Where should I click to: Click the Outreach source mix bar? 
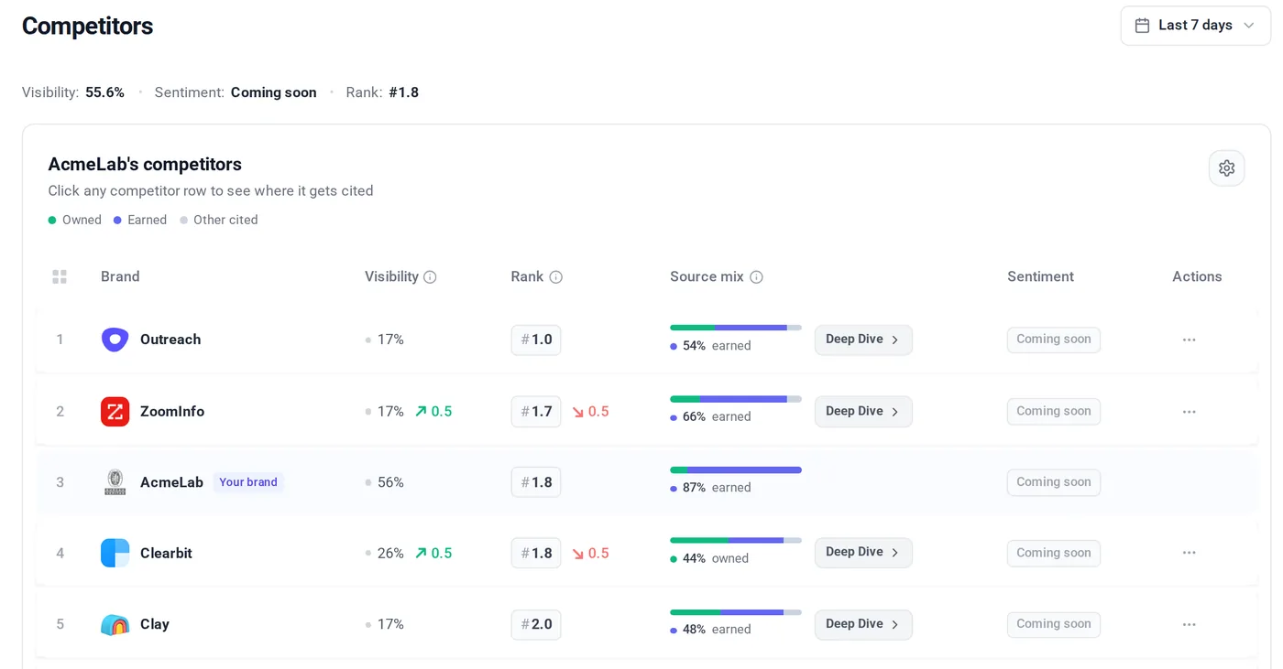(736, 328)
